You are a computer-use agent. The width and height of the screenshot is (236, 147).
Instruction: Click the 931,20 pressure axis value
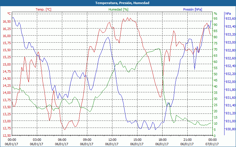(230, 113)
